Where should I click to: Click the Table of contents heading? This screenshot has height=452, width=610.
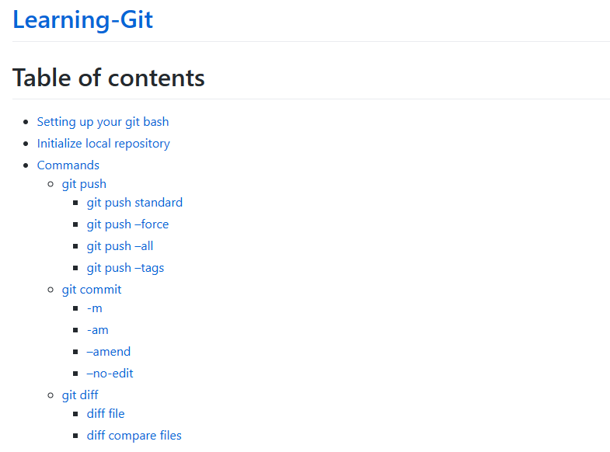(x=108, y=78)
